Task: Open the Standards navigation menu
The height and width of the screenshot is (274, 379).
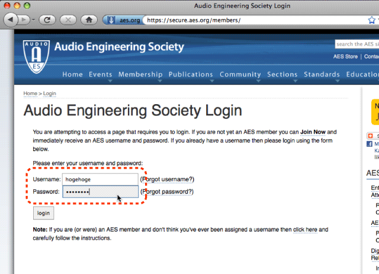Action: click(x=322, y=75)
